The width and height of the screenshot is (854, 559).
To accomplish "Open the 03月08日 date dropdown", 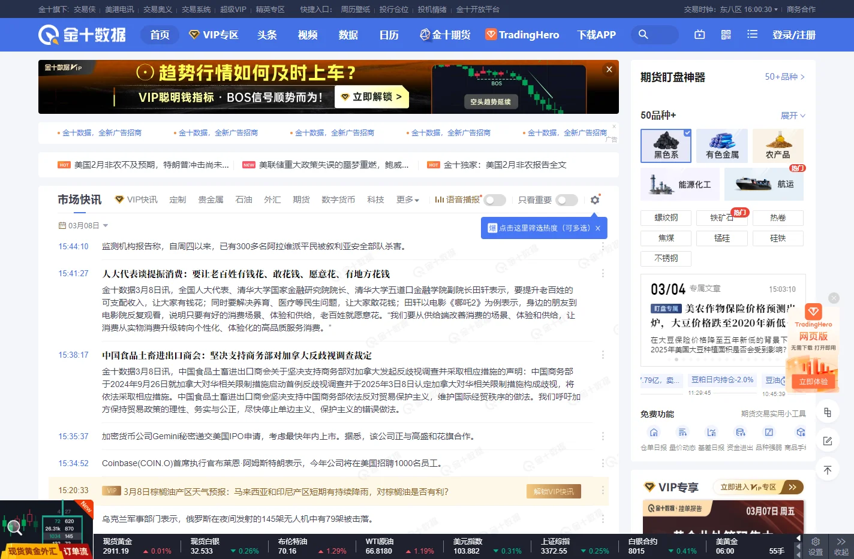I will pyautogui.click(x=83, y=226).
